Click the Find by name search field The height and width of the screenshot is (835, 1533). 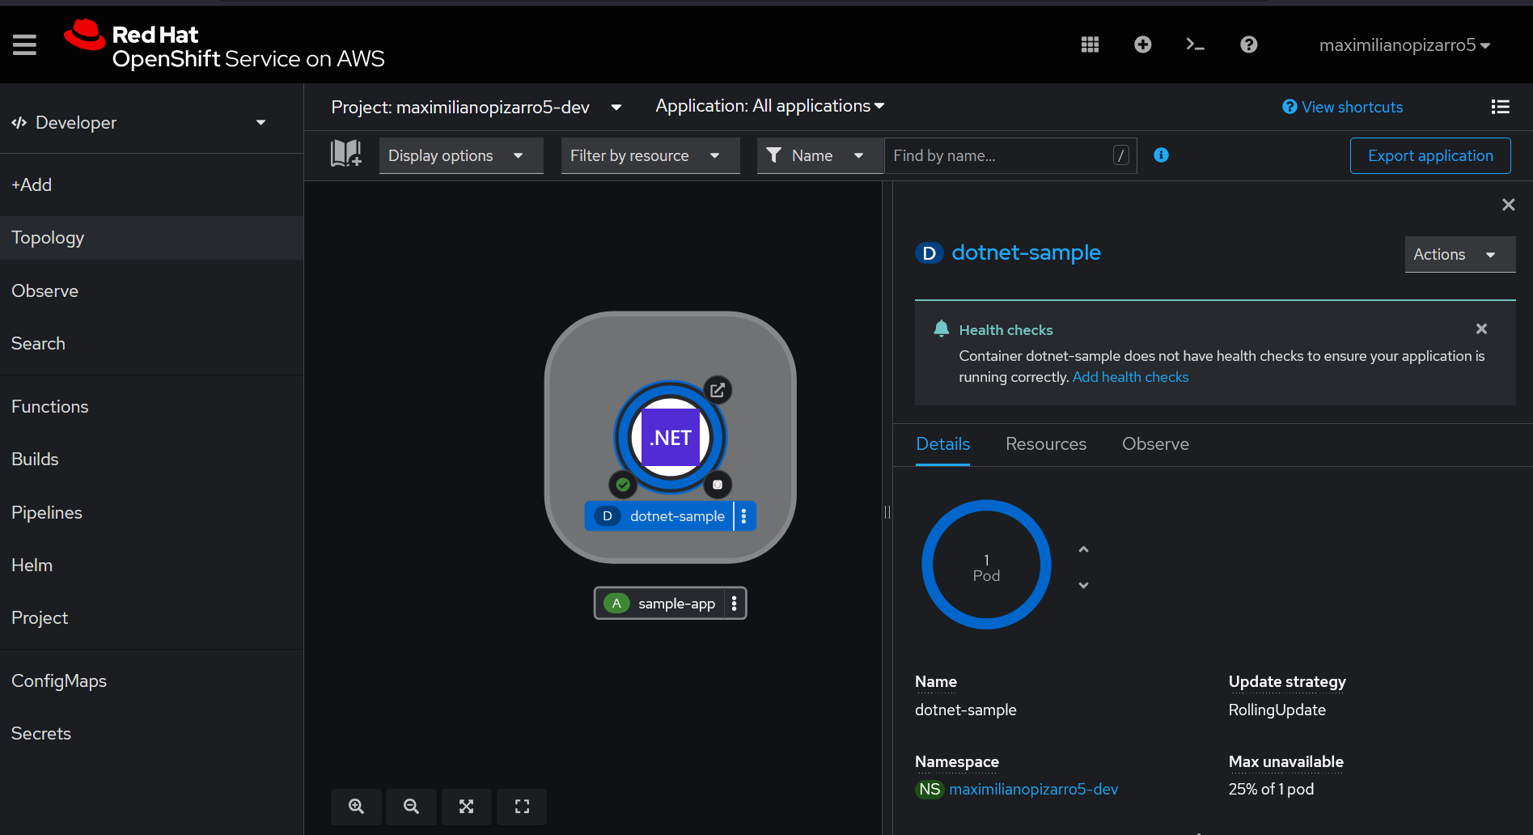[x=1010, y=155]
